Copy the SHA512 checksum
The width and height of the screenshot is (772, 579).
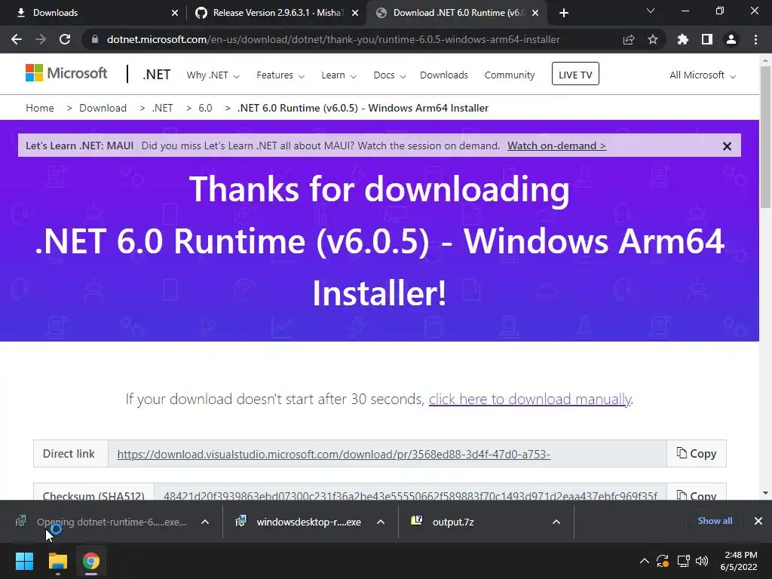point(696,492)
